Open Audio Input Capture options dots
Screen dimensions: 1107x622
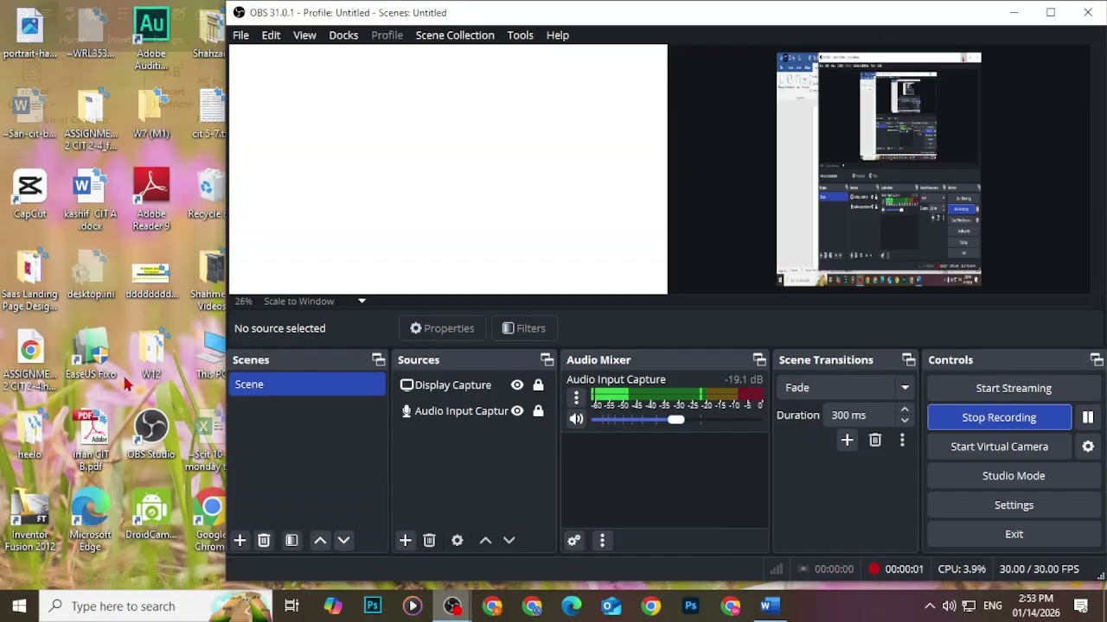[x=576, y=398]
